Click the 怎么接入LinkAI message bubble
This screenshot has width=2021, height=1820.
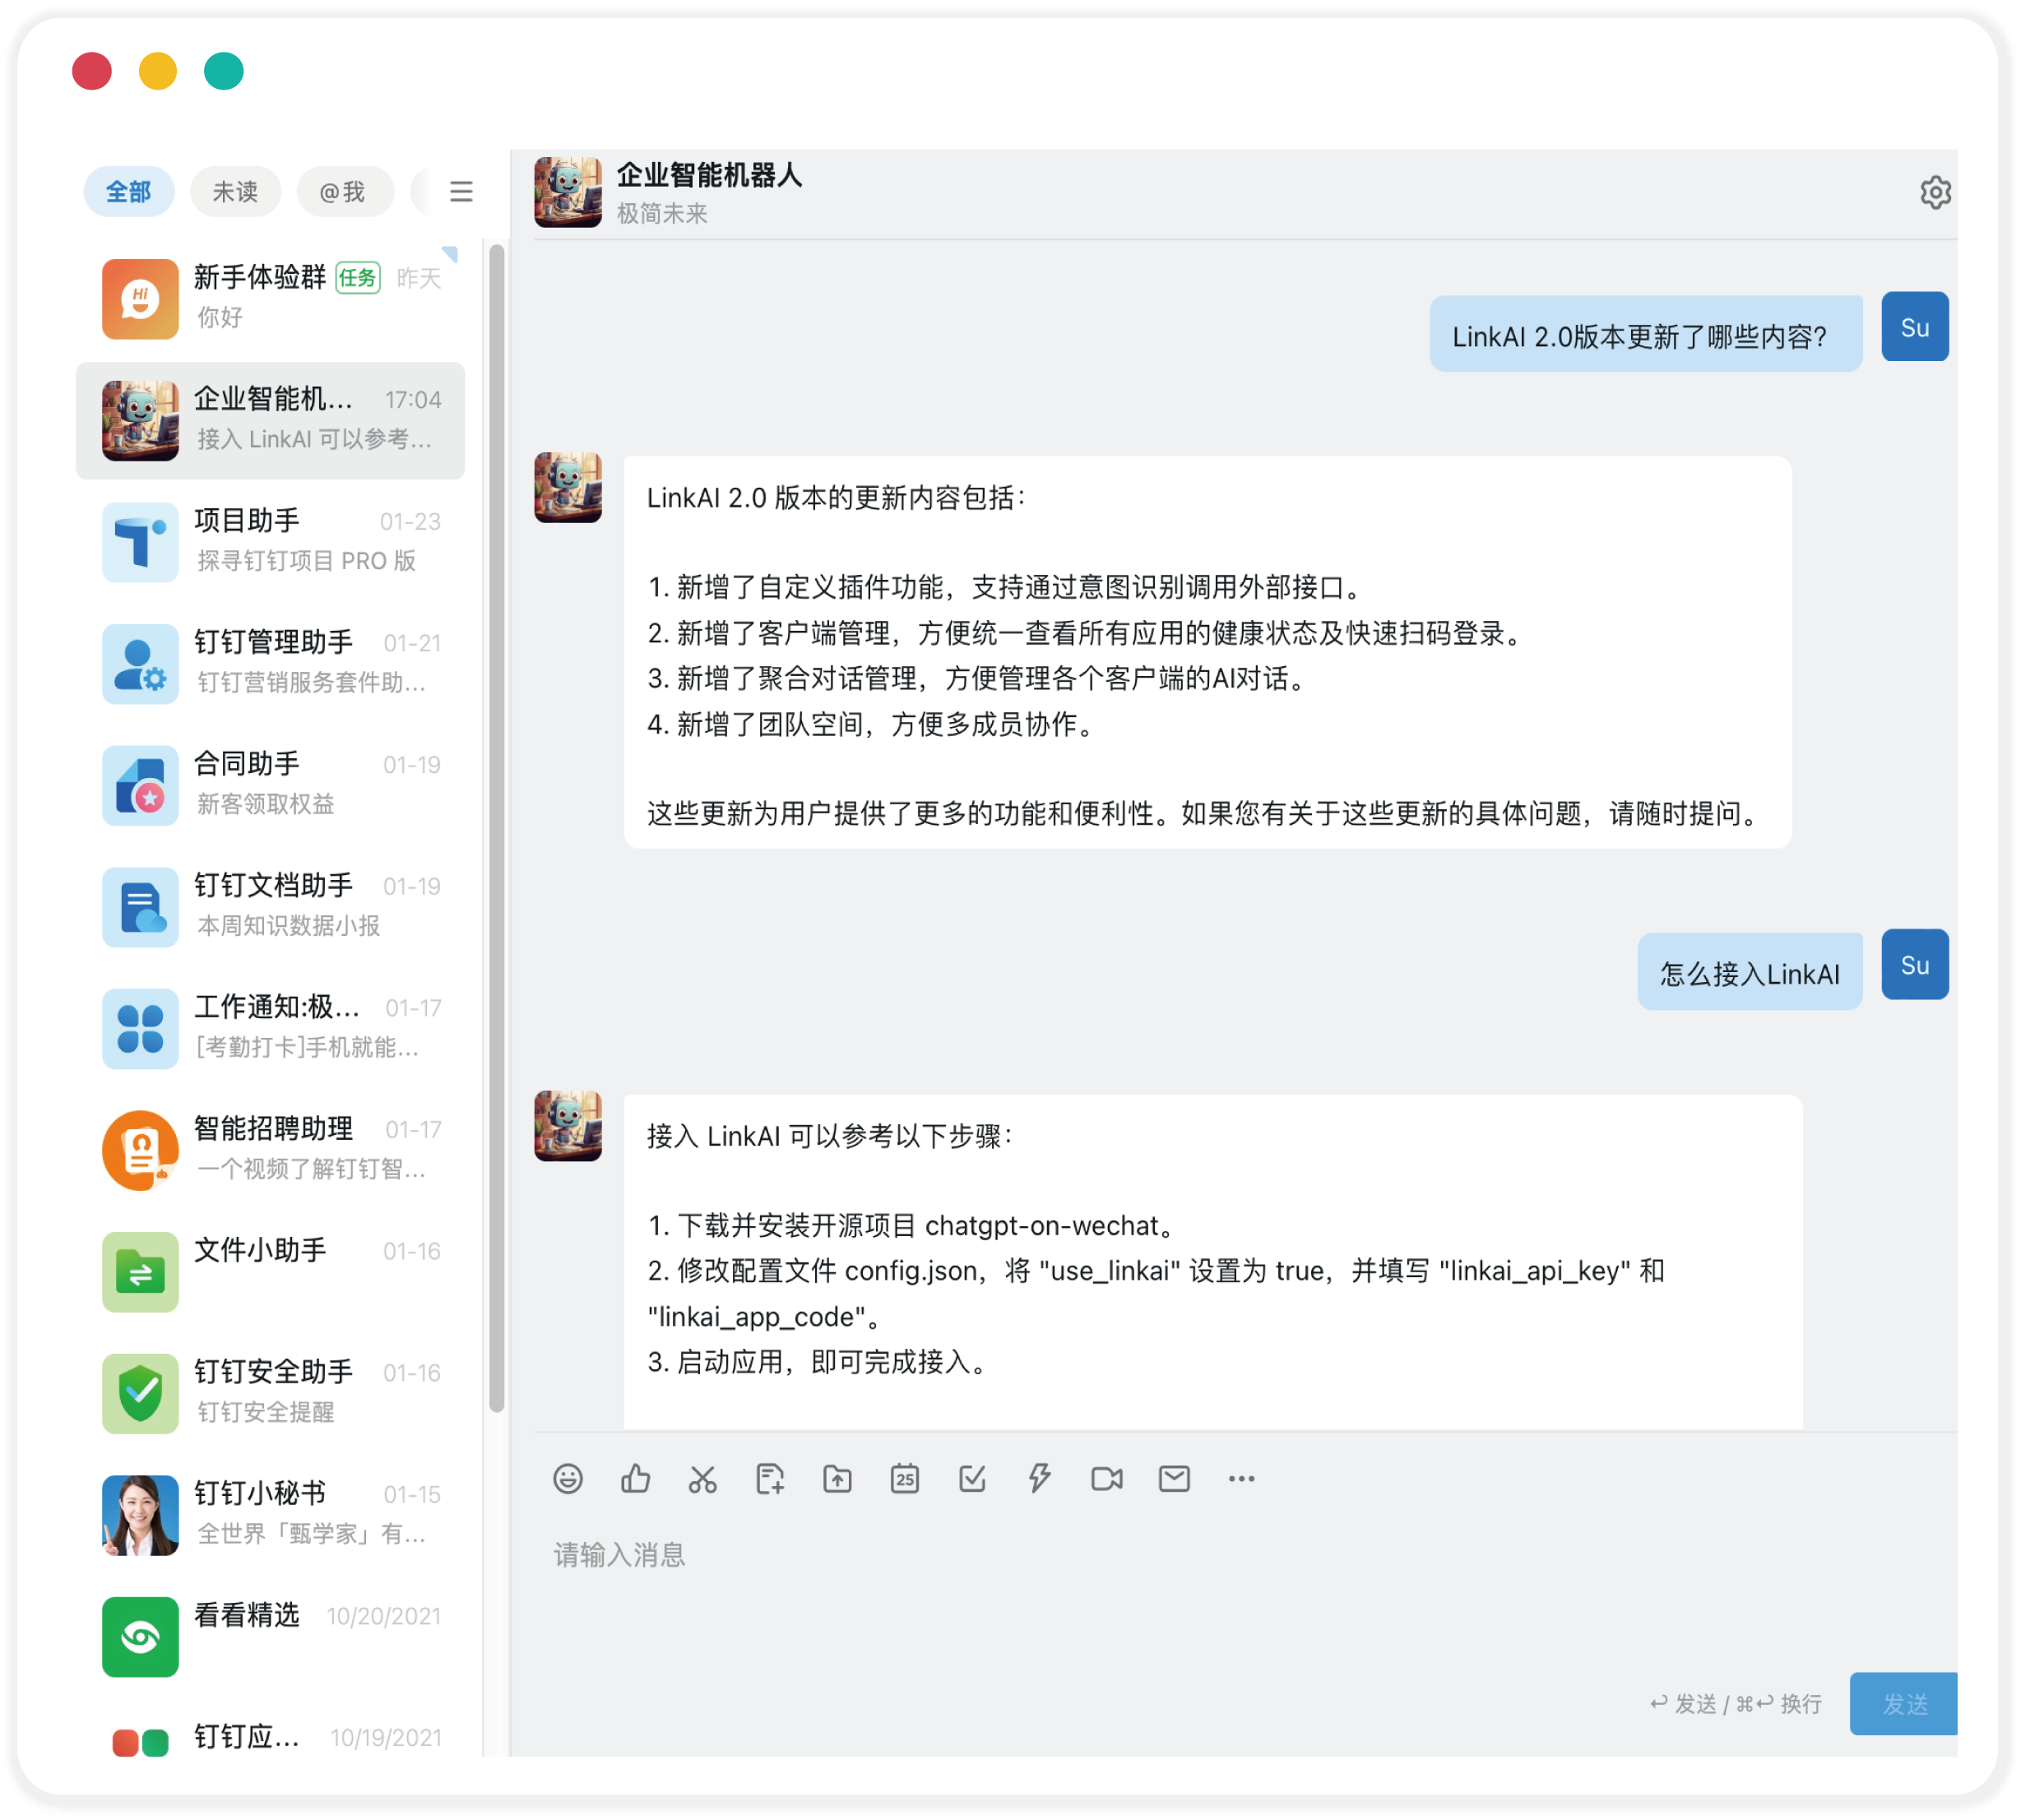(1749, 972)
